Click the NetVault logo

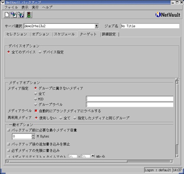pos(168,15)
